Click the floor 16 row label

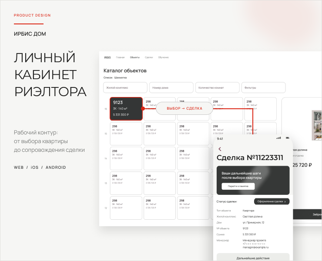tap(106, 109)
